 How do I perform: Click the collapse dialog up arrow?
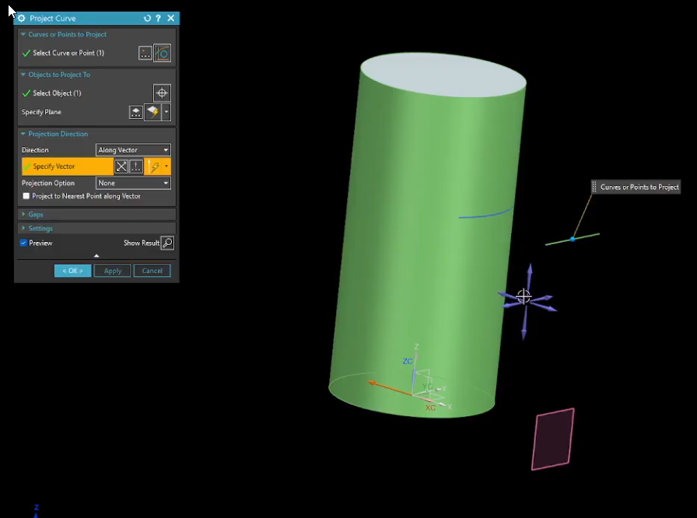(96, 255)
